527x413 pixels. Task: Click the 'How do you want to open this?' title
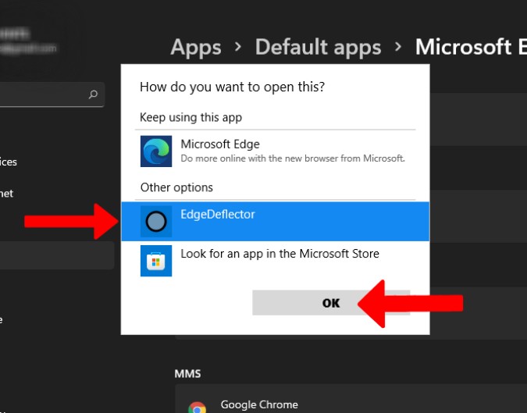point(232,87)
